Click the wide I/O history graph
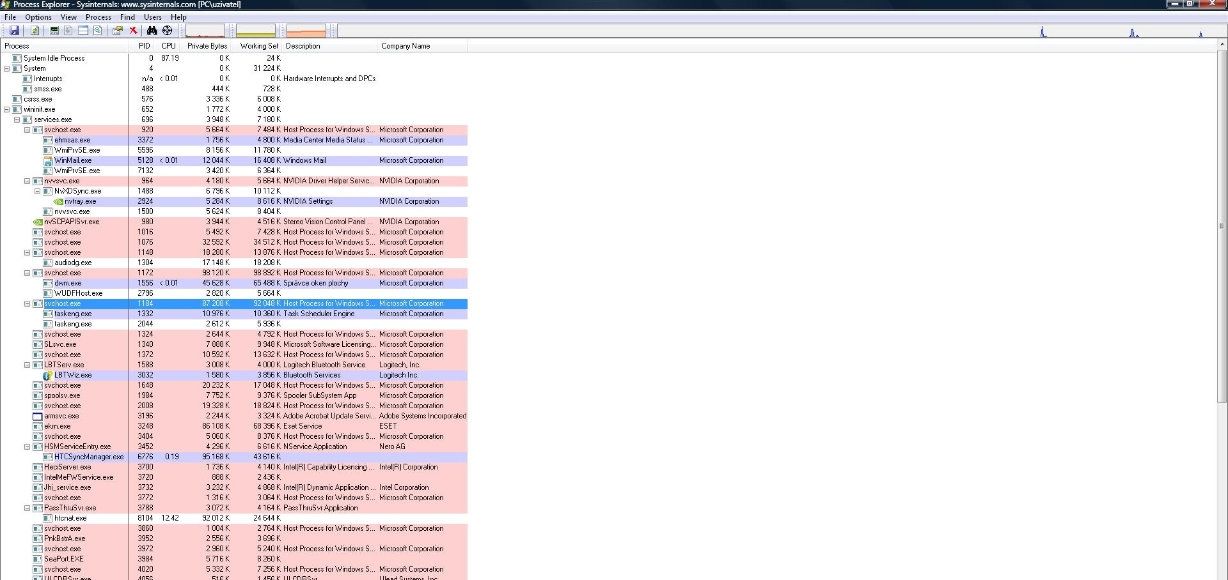The height and width of the screenshot is (580, 1228). point(782,31)
